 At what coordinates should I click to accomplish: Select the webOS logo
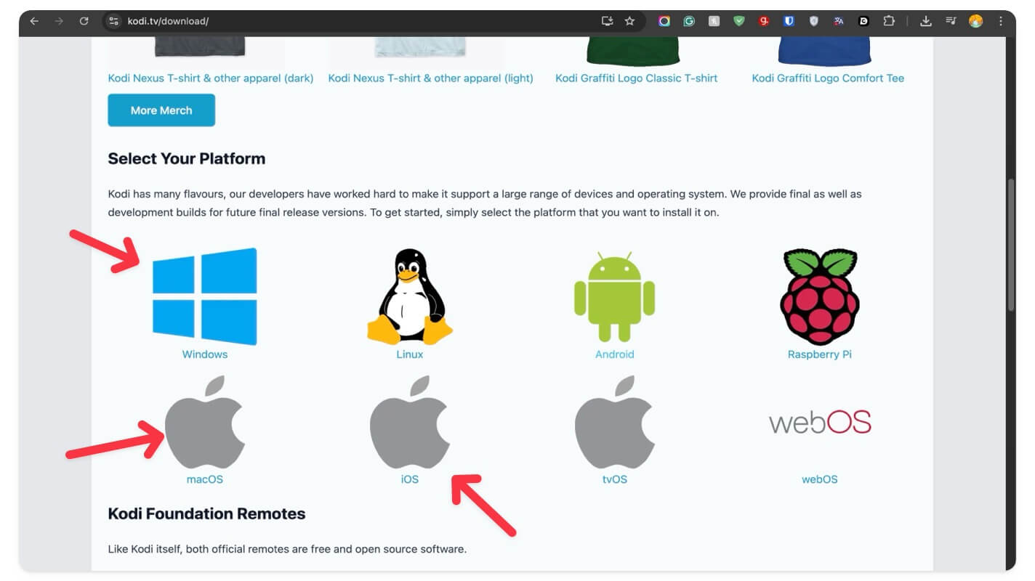820,422
